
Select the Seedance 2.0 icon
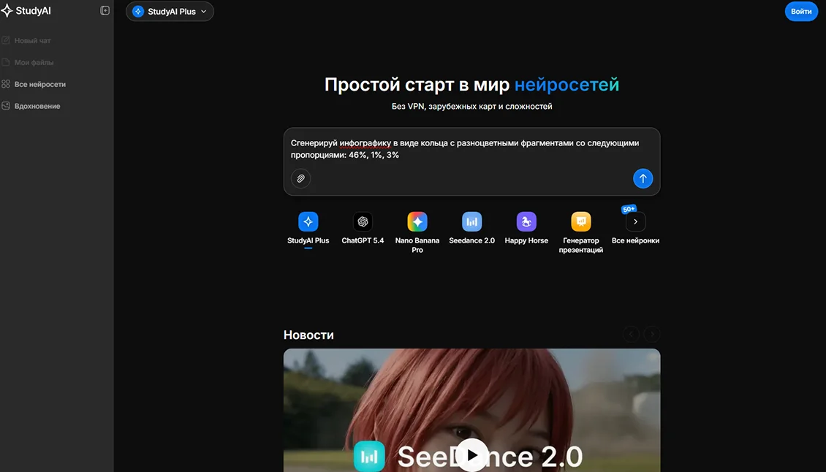472,222
